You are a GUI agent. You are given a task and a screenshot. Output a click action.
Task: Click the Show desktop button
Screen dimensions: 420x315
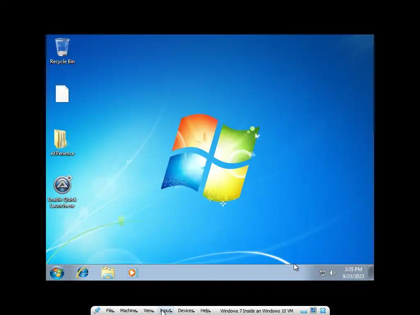point(371,272)
